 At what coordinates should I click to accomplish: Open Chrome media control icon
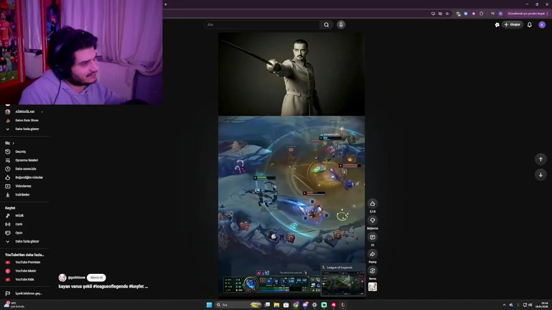[x=493, y=13]
